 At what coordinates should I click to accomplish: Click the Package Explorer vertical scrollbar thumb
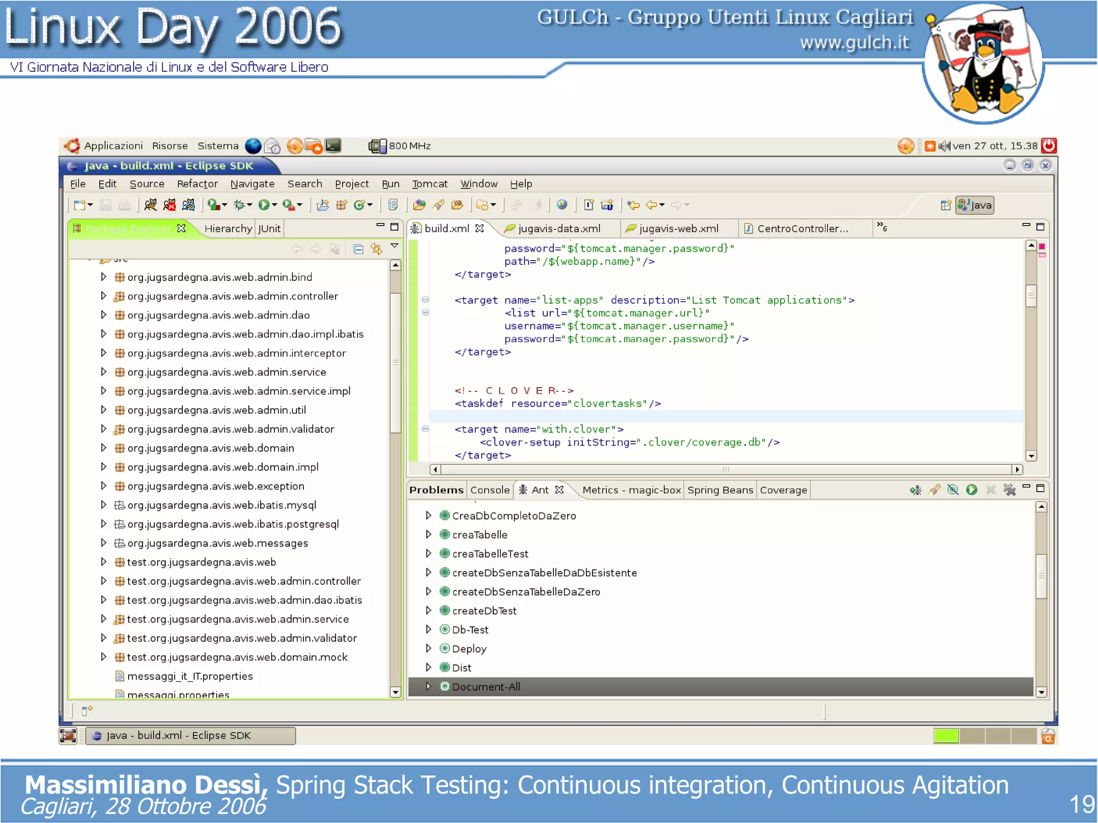point(396,362)
